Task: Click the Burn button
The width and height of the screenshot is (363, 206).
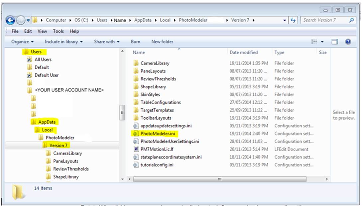Action: [x=135, y=42]
